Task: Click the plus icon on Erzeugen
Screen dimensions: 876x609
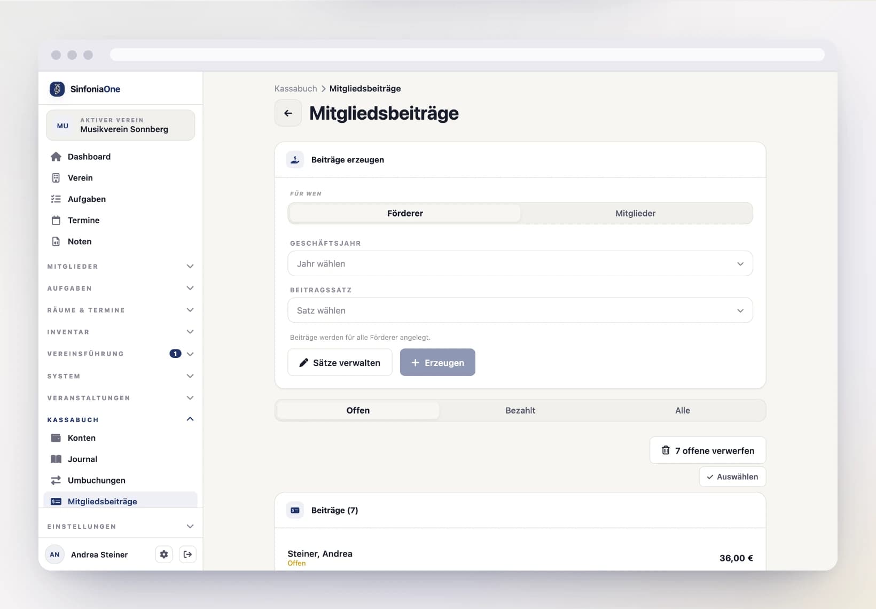Action: coord(415,363)
